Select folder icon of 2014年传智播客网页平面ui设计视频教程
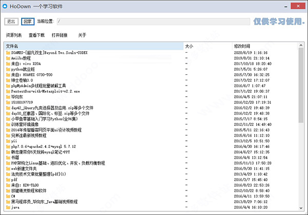Screen dimensions: 308x215 pos(8,130)
